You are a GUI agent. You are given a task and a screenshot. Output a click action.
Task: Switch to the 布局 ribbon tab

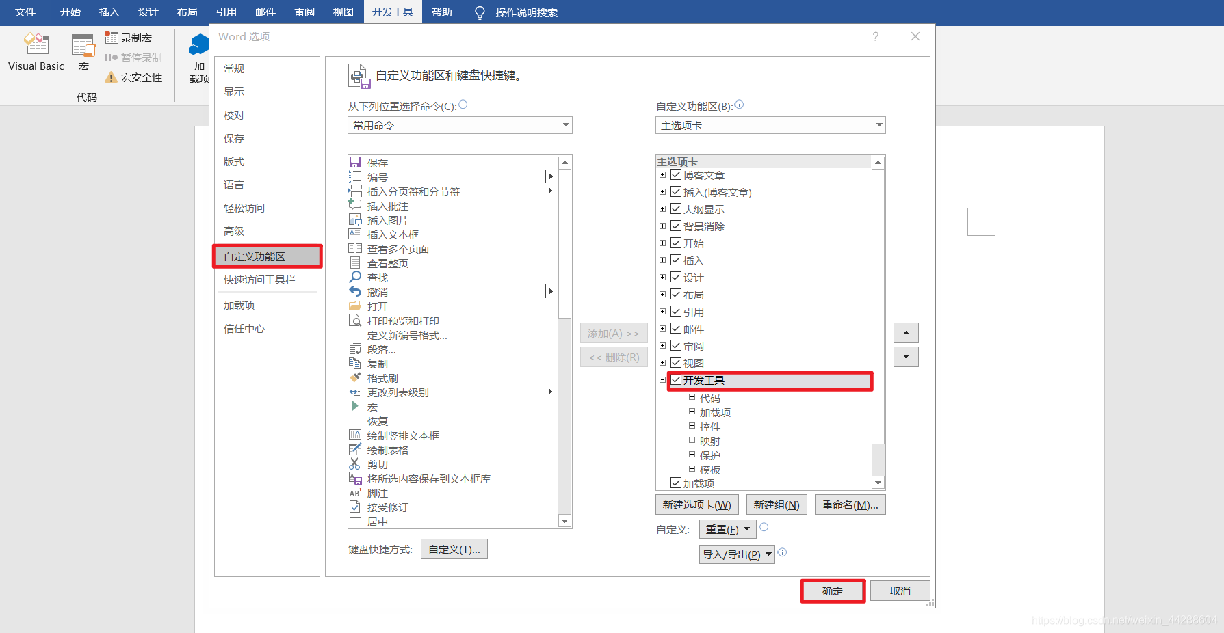[x=187, y=12]
